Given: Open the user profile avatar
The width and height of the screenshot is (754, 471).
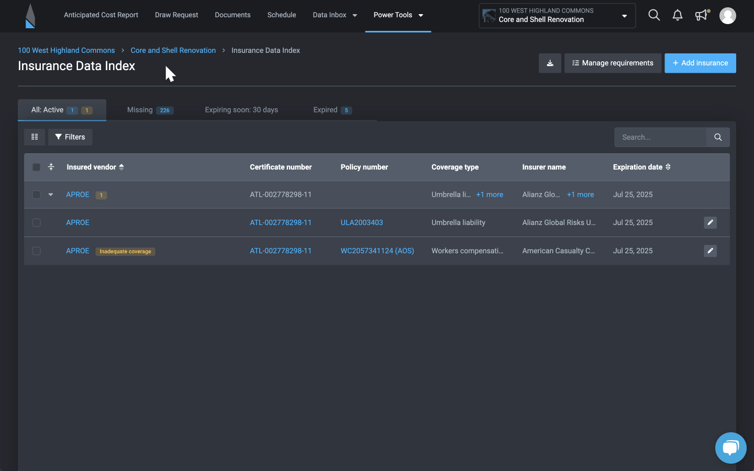Looking at the screenshot, I should tap(728, 16).
